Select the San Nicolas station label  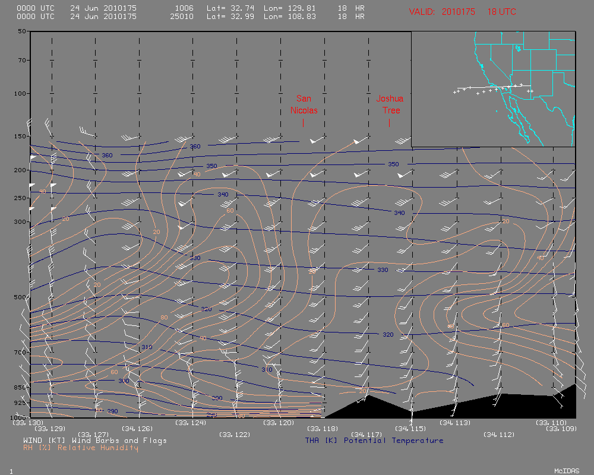[x=304, y=104]
